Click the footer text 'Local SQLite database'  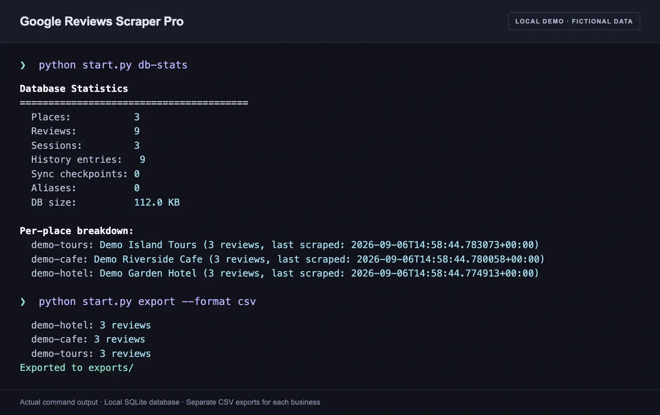tap(142, 402)
